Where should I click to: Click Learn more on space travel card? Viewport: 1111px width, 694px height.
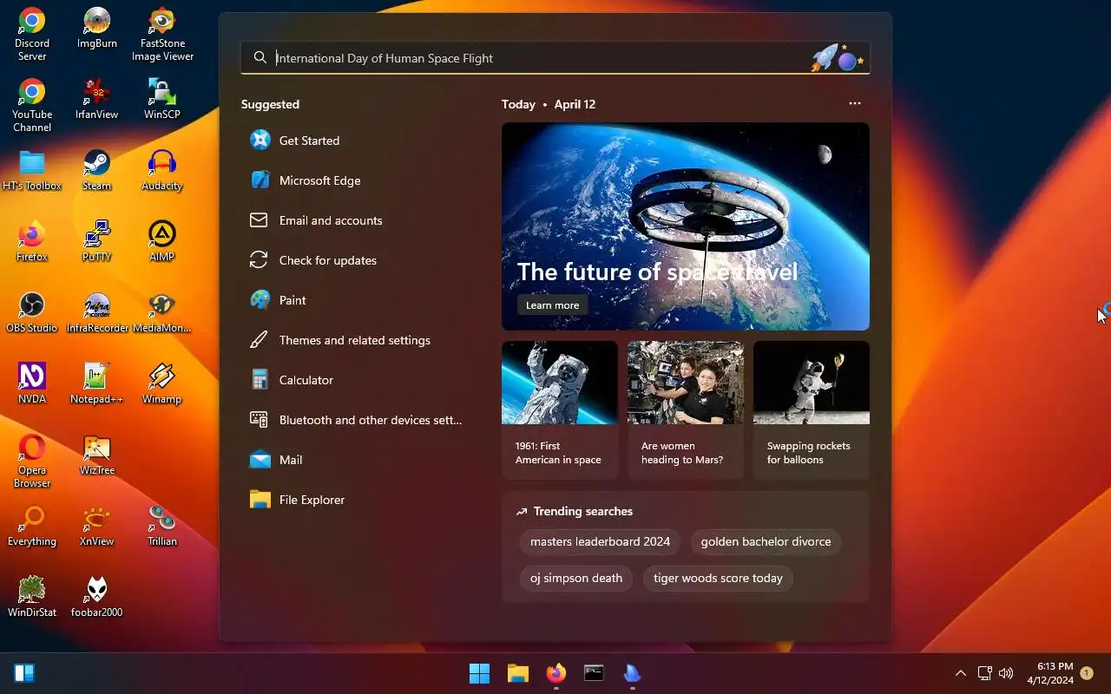pyautogui.click(x=552, y=305)
